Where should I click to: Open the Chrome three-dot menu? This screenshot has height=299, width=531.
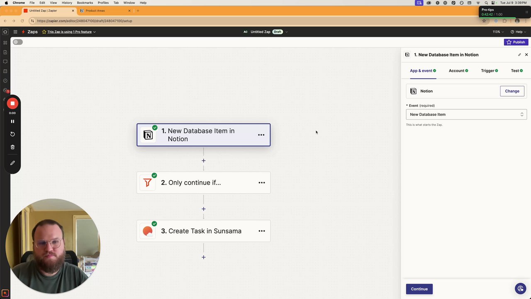pos(526,21)
